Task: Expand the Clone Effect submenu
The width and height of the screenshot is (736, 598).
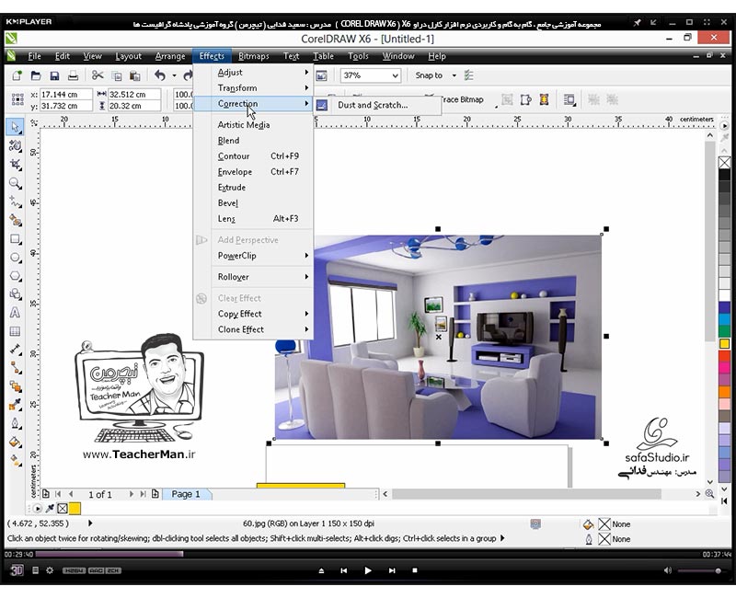Action: pyautogui.click(x=254, y=329)
